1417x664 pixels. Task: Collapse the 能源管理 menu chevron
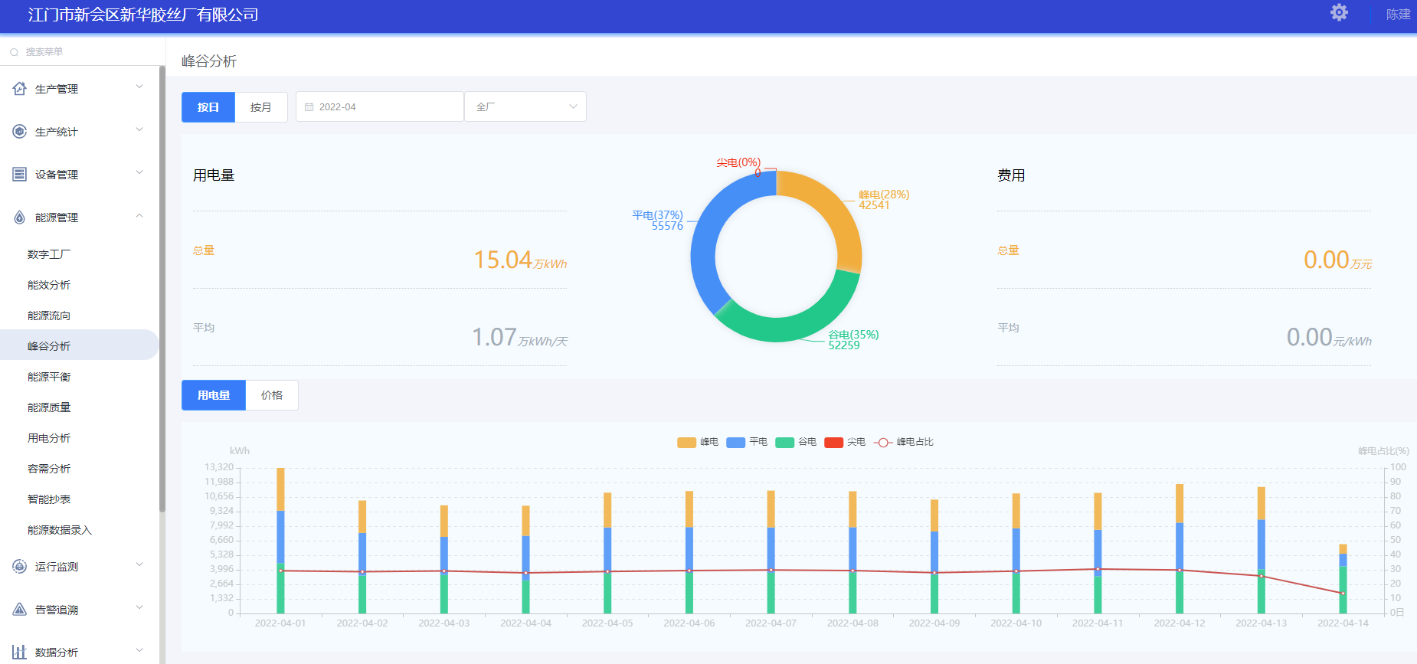tap(139, 217)
